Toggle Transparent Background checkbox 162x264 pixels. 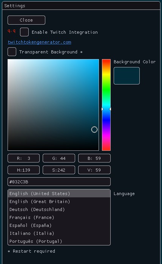(x=12, y=52)
